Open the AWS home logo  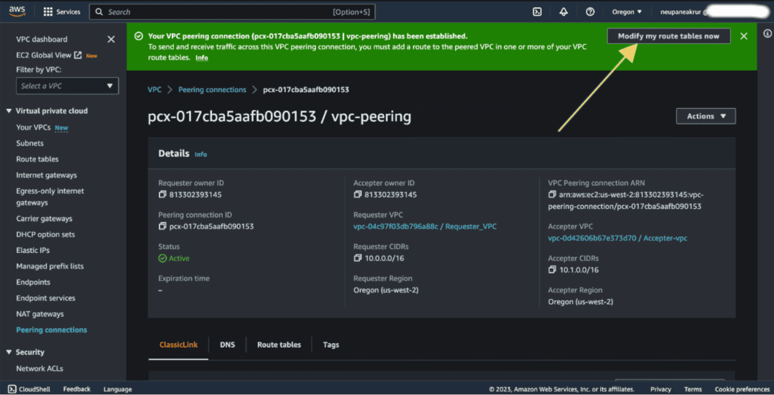coord(17,12)
